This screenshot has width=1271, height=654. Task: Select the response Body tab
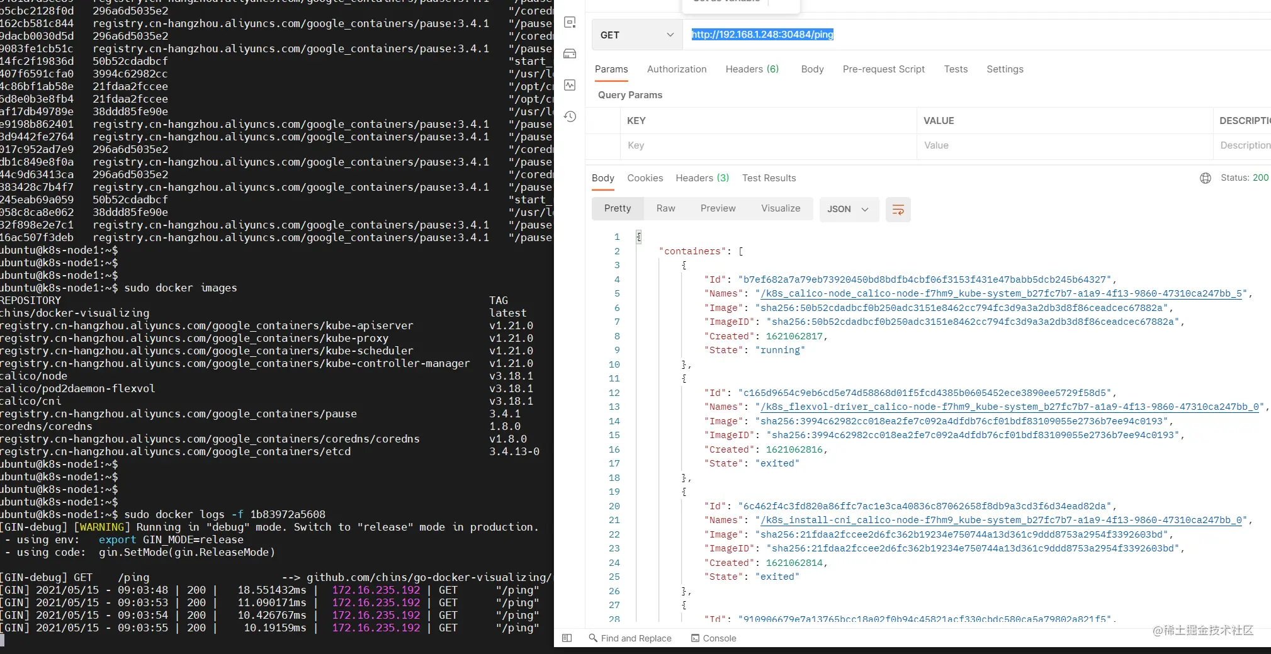[603, 178]
